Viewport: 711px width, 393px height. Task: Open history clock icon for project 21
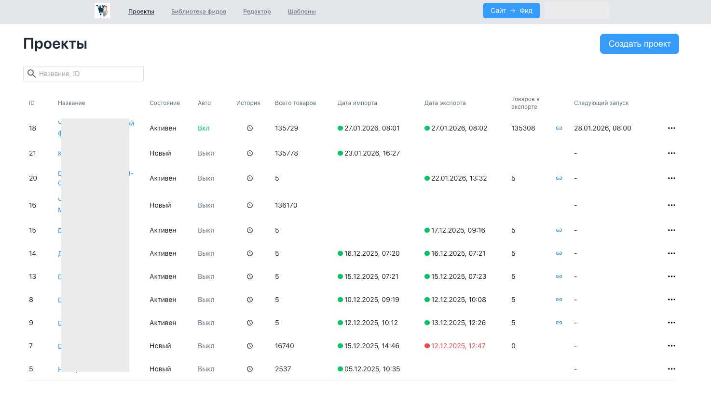250,153
